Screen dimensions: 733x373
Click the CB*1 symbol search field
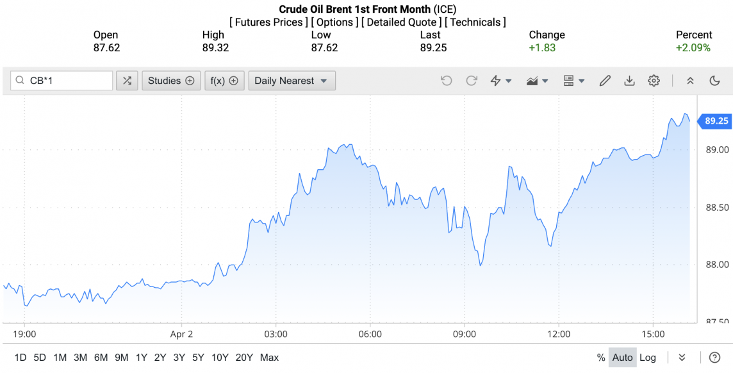(68, 81)
